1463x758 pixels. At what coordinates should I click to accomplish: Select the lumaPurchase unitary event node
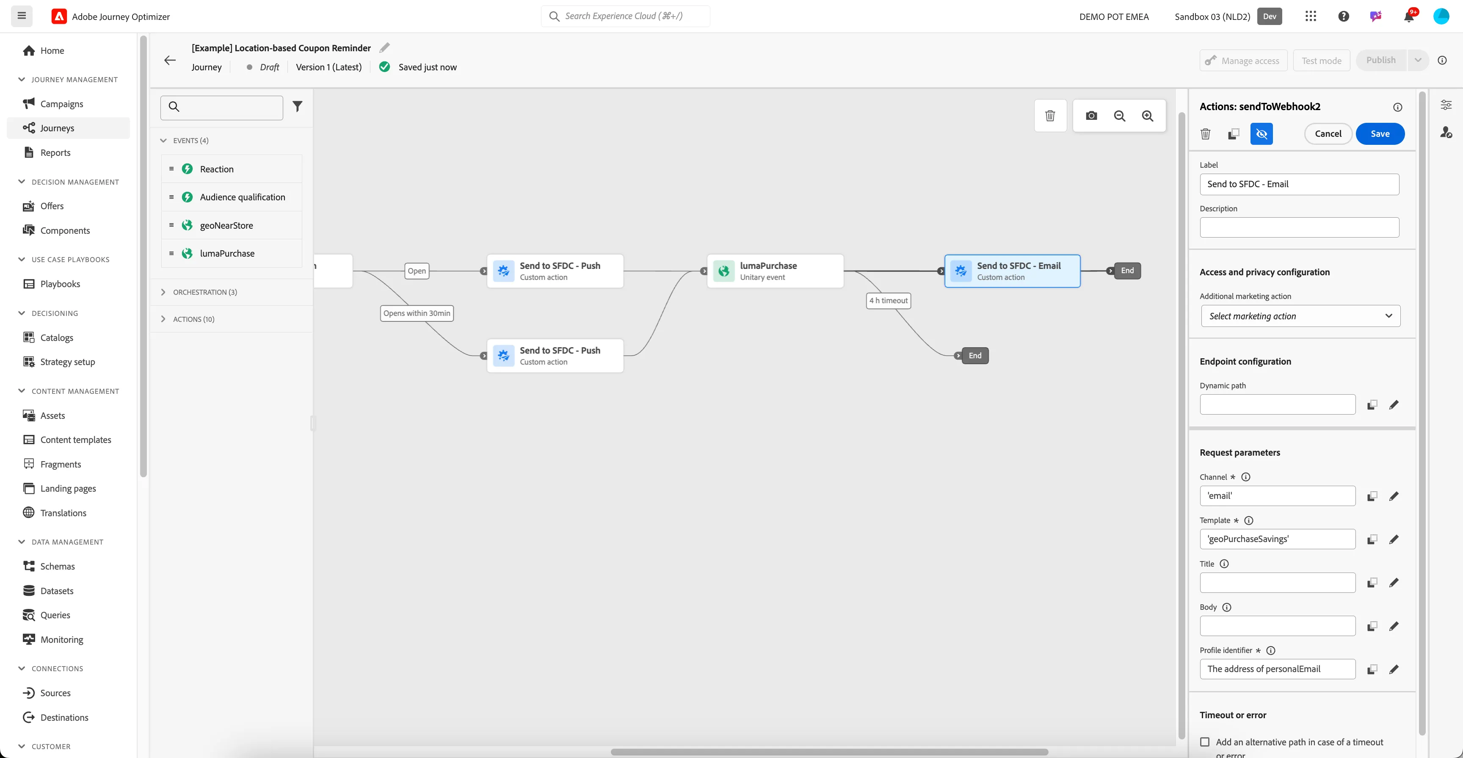tap(775, 271)
